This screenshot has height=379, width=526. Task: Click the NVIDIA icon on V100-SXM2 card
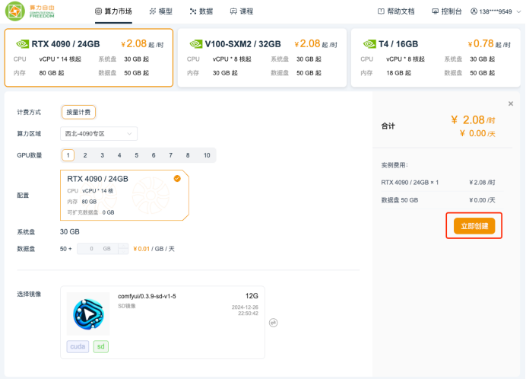tap(196, 44)
